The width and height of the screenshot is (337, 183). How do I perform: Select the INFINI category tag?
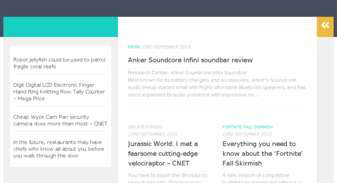click(134, 47)
